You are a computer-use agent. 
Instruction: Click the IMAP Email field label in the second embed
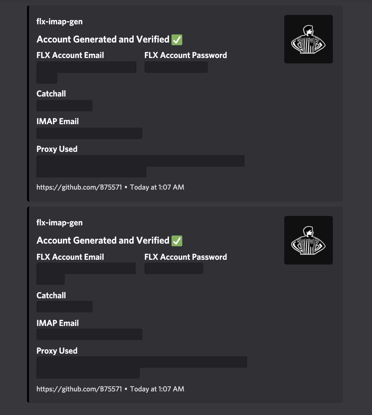58,323
